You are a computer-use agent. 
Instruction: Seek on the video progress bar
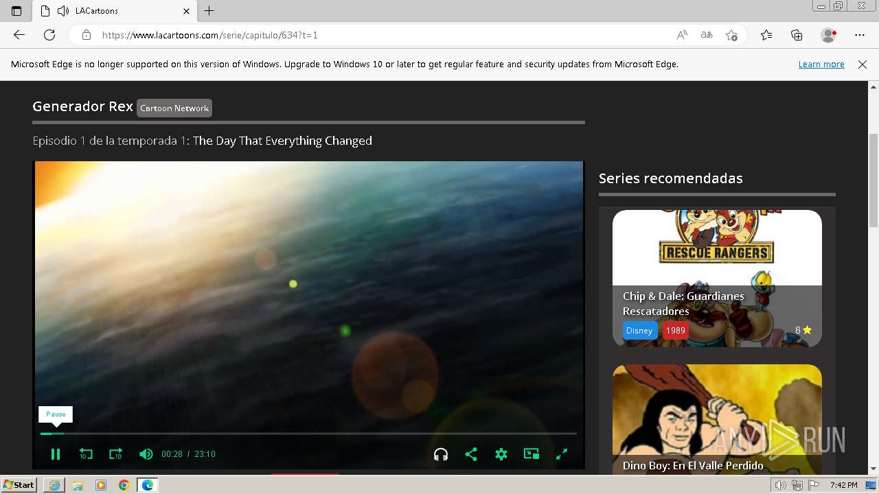(308, 434)
